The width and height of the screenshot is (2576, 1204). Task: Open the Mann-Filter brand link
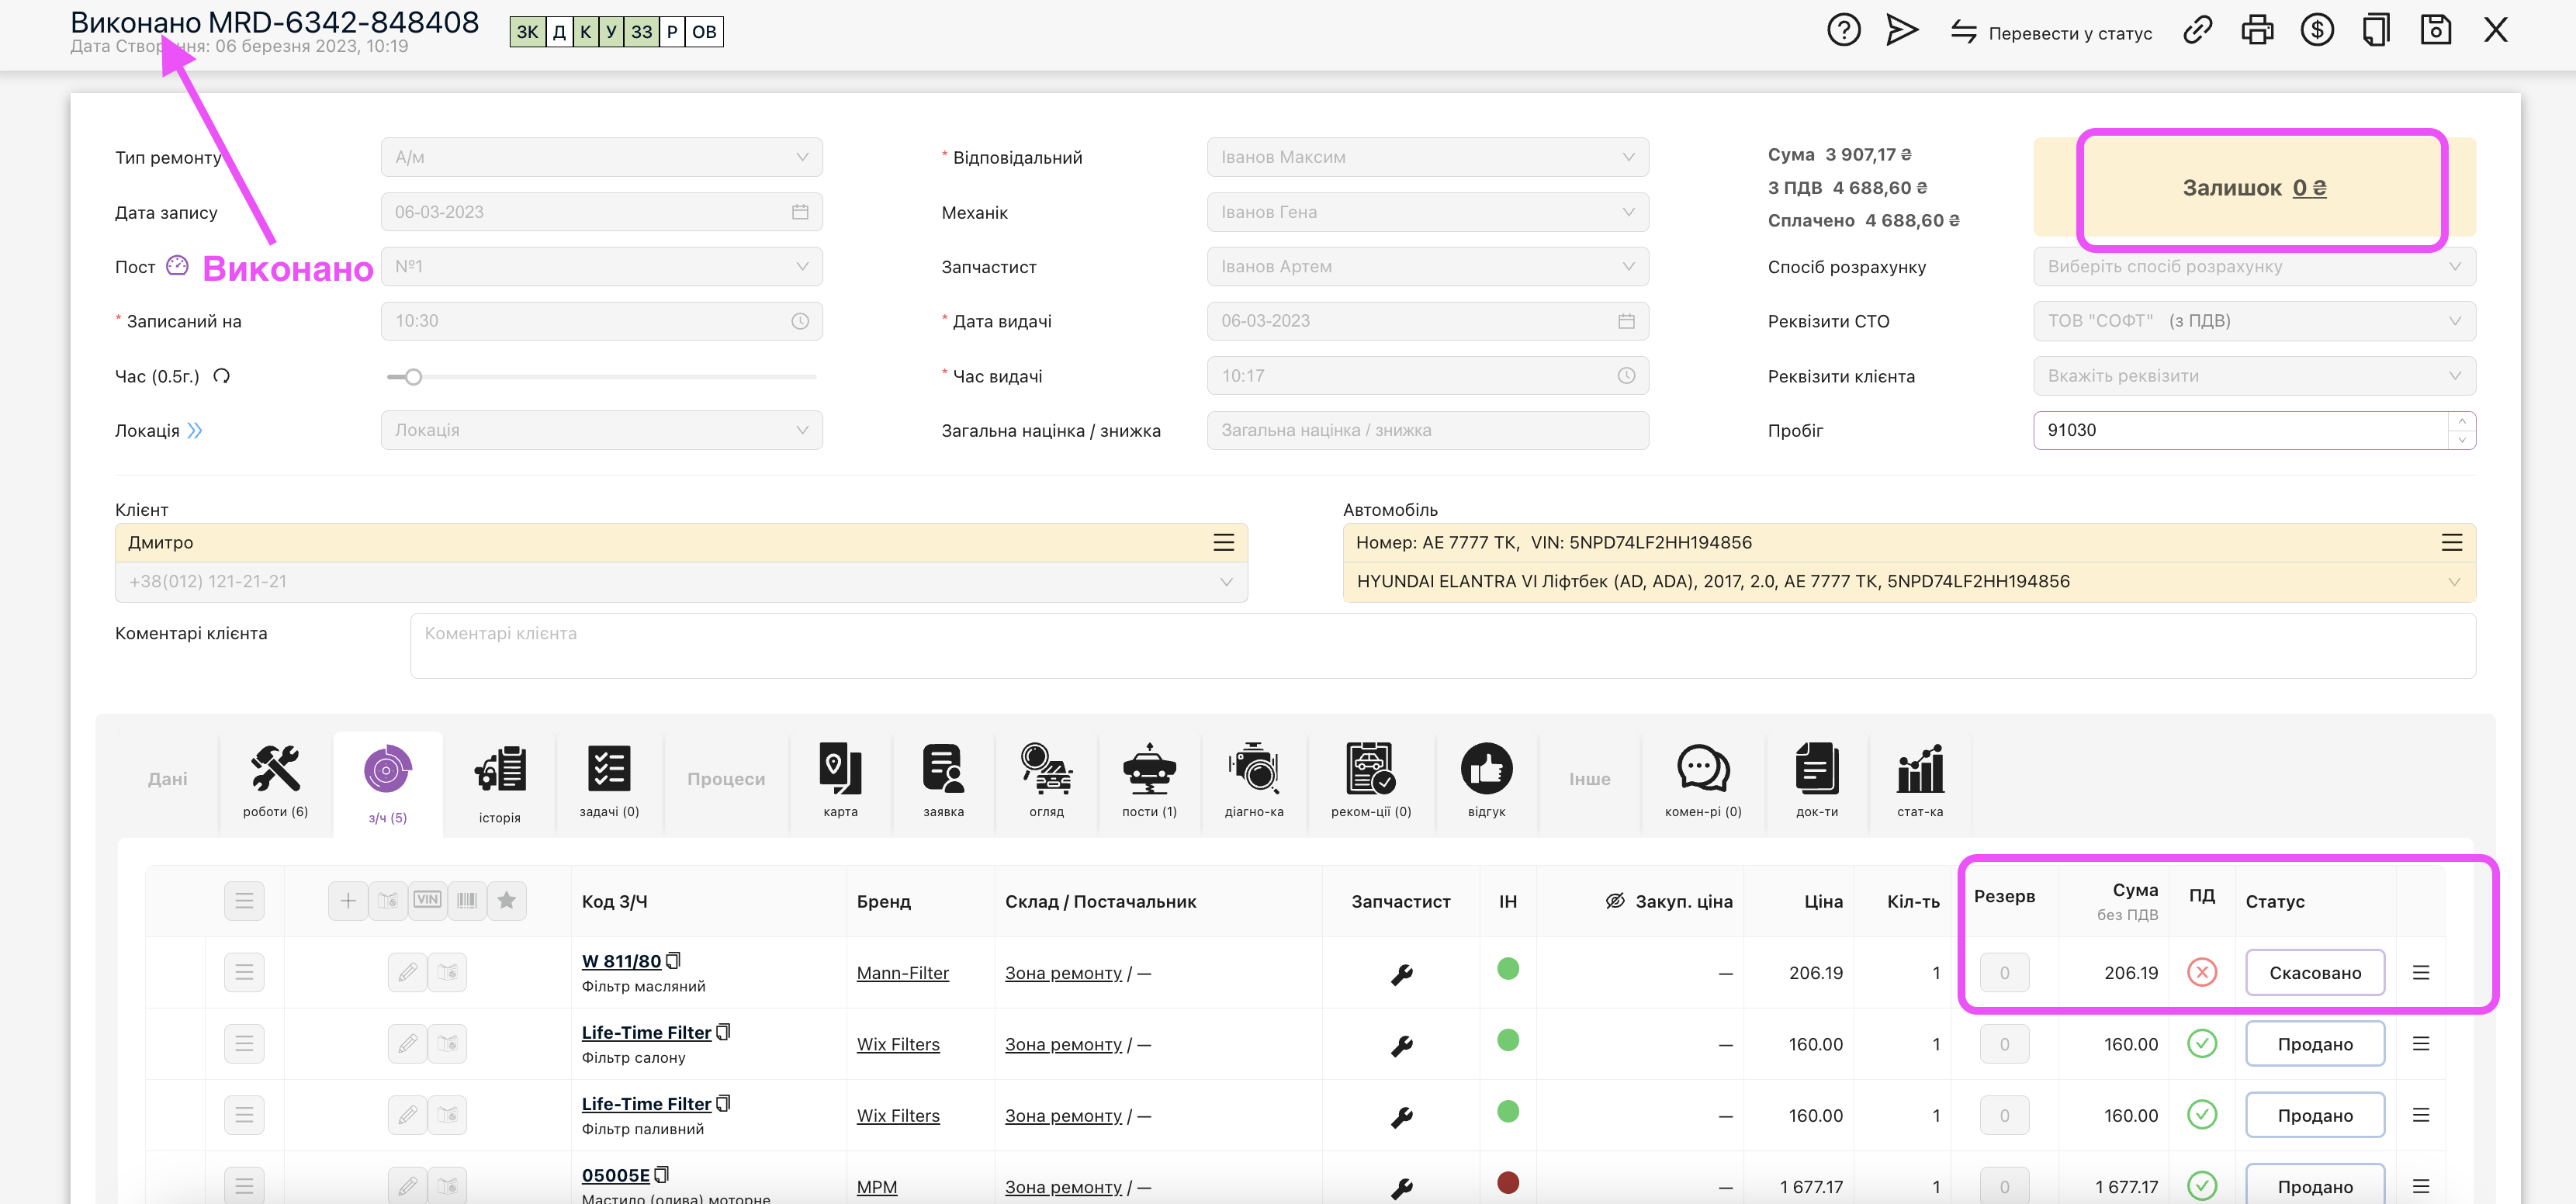pos(902,973)
